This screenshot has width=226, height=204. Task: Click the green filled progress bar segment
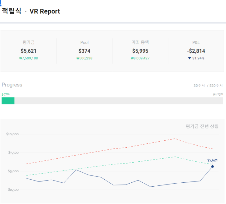[8, 101]
